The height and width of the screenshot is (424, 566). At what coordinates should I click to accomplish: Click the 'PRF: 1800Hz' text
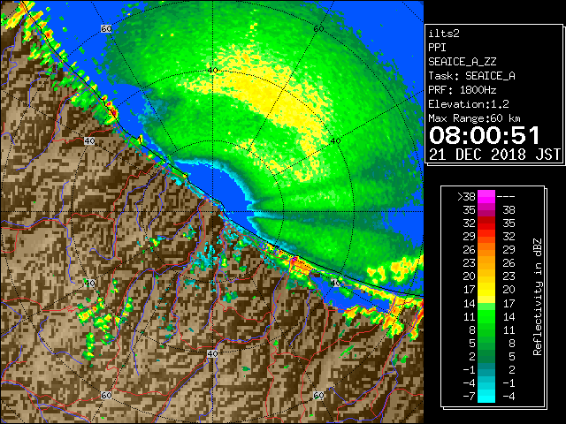tap(462, 90)
